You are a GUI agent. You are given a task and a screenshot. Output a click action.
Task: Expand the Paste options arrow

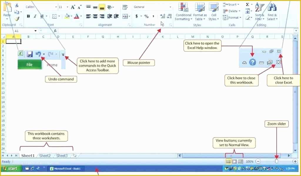pyautogui.click(x=7, y=19)
